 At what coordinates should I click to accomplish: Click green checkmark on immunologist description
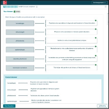click(96, 29)
